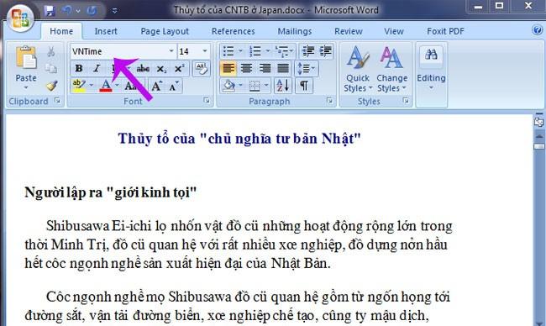Screen dimensions: 546x326
Task: Open the Foxit PDF tab
Action: tap(445, 31)
